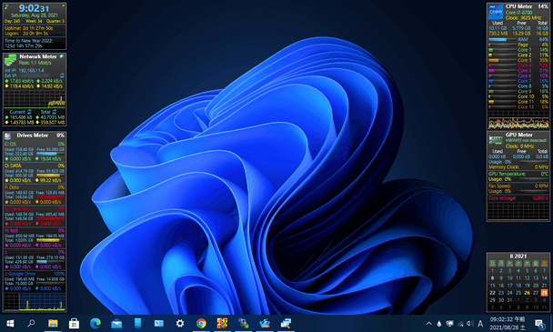The height and width of the screenshot is (332, 553).
Task: Show hidden system tray icons
Action: 428,323
